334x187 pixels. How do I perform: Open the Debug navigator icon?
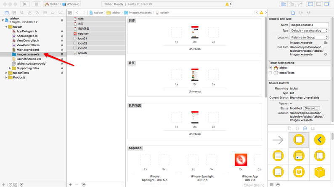[x=45, y=13]
